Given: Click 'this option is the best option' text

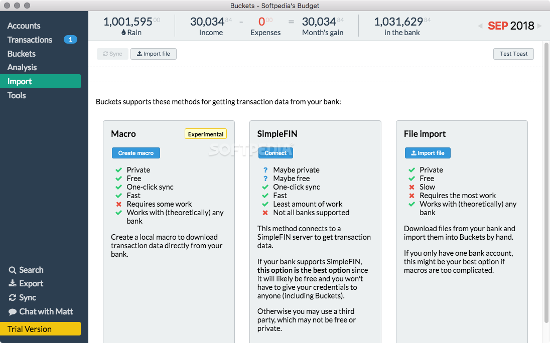Looking at the screenshot, I should pos(304,270).
